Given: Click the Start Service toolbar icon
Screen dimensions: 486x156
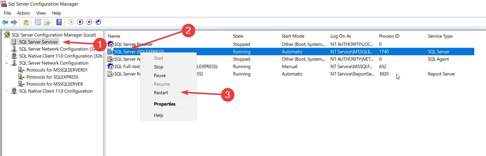Looking at the screenshot, I should click(x=71, y=22).
